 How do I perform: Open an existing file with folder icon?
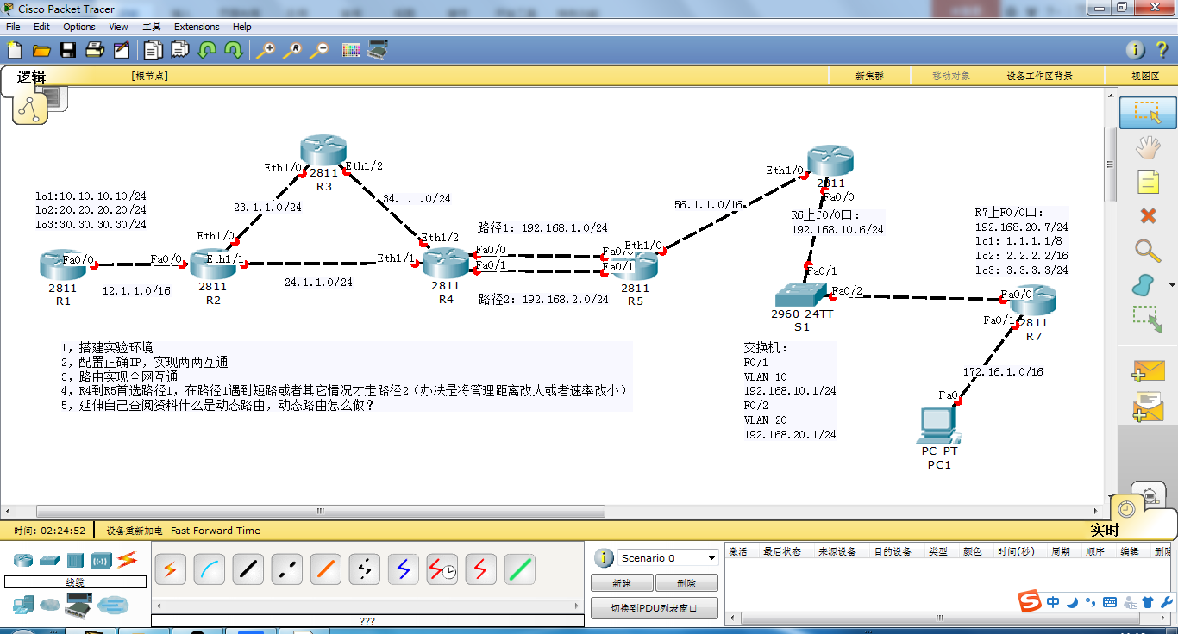pyautogui.click(x=41, y=50)
